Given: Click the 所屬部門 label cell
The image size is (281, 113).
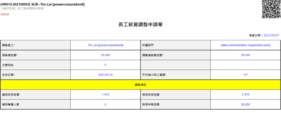Looking at the screenshot, I should pyautogui.click(x=175, y=45).
